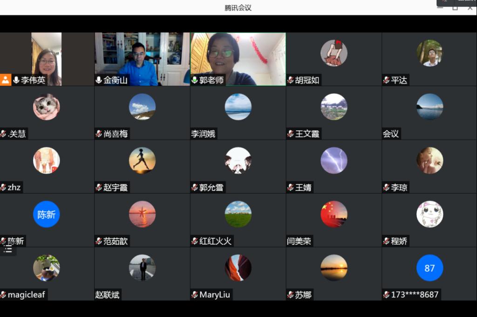Click the green microphone icon beside 郭老师
This screenshot has width=477, height=317.
[195, 80]
